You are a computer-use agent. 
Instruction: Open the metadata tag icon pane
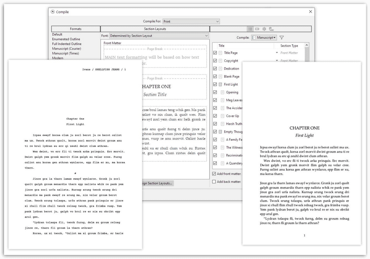click(x=257, y=29)
